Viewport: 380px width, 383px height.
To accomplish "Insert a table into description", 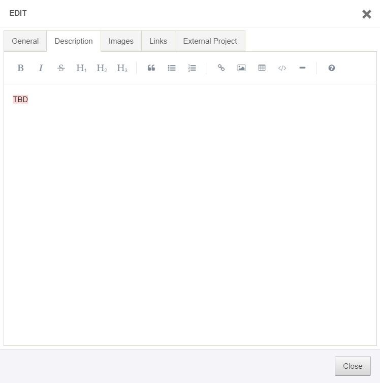I will (x=262, y=68).
